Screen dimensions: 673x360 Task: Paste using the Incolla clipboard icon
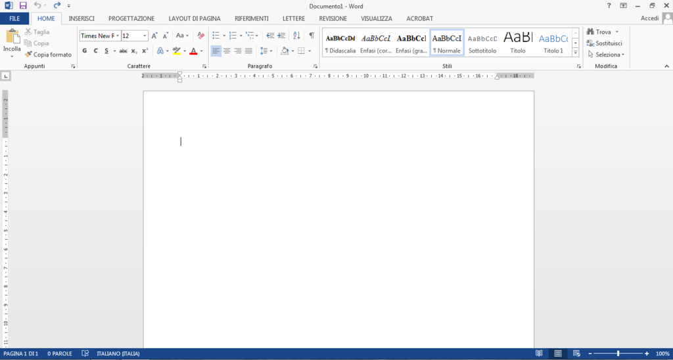click(12, 37)
